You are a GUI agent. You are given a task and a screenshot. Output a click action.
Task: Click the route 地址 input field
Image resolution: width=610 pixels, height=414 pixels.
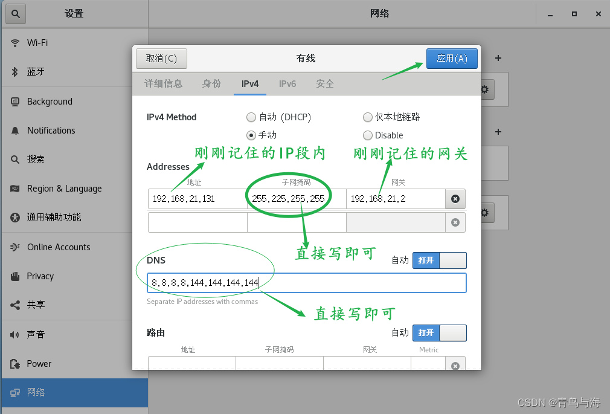192,363
